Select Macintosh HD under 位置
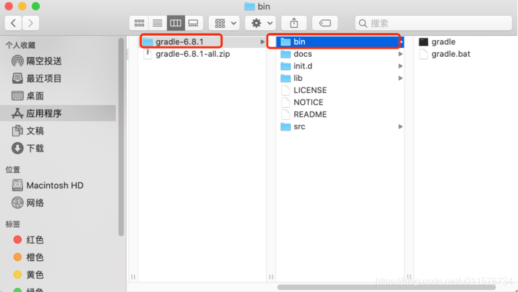Screen dimensions: 518x292 click(58, 185)
